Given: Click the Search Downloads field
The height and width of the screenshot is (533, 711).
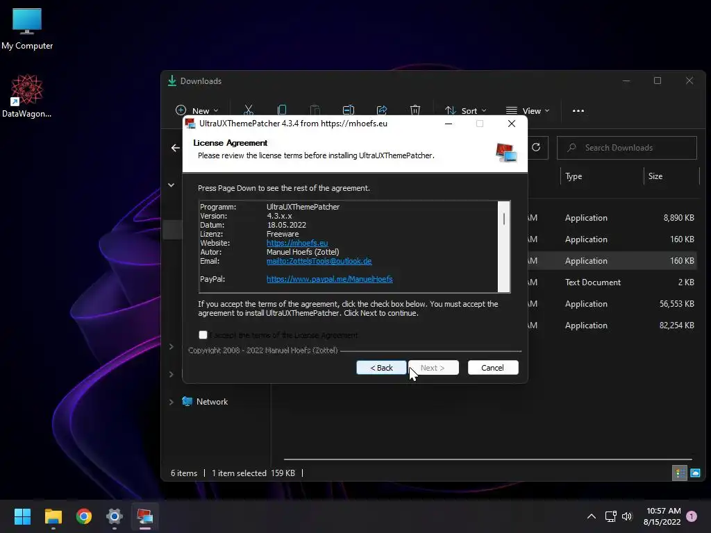Looking at the screenshot, I should click(x=627, y=148).
